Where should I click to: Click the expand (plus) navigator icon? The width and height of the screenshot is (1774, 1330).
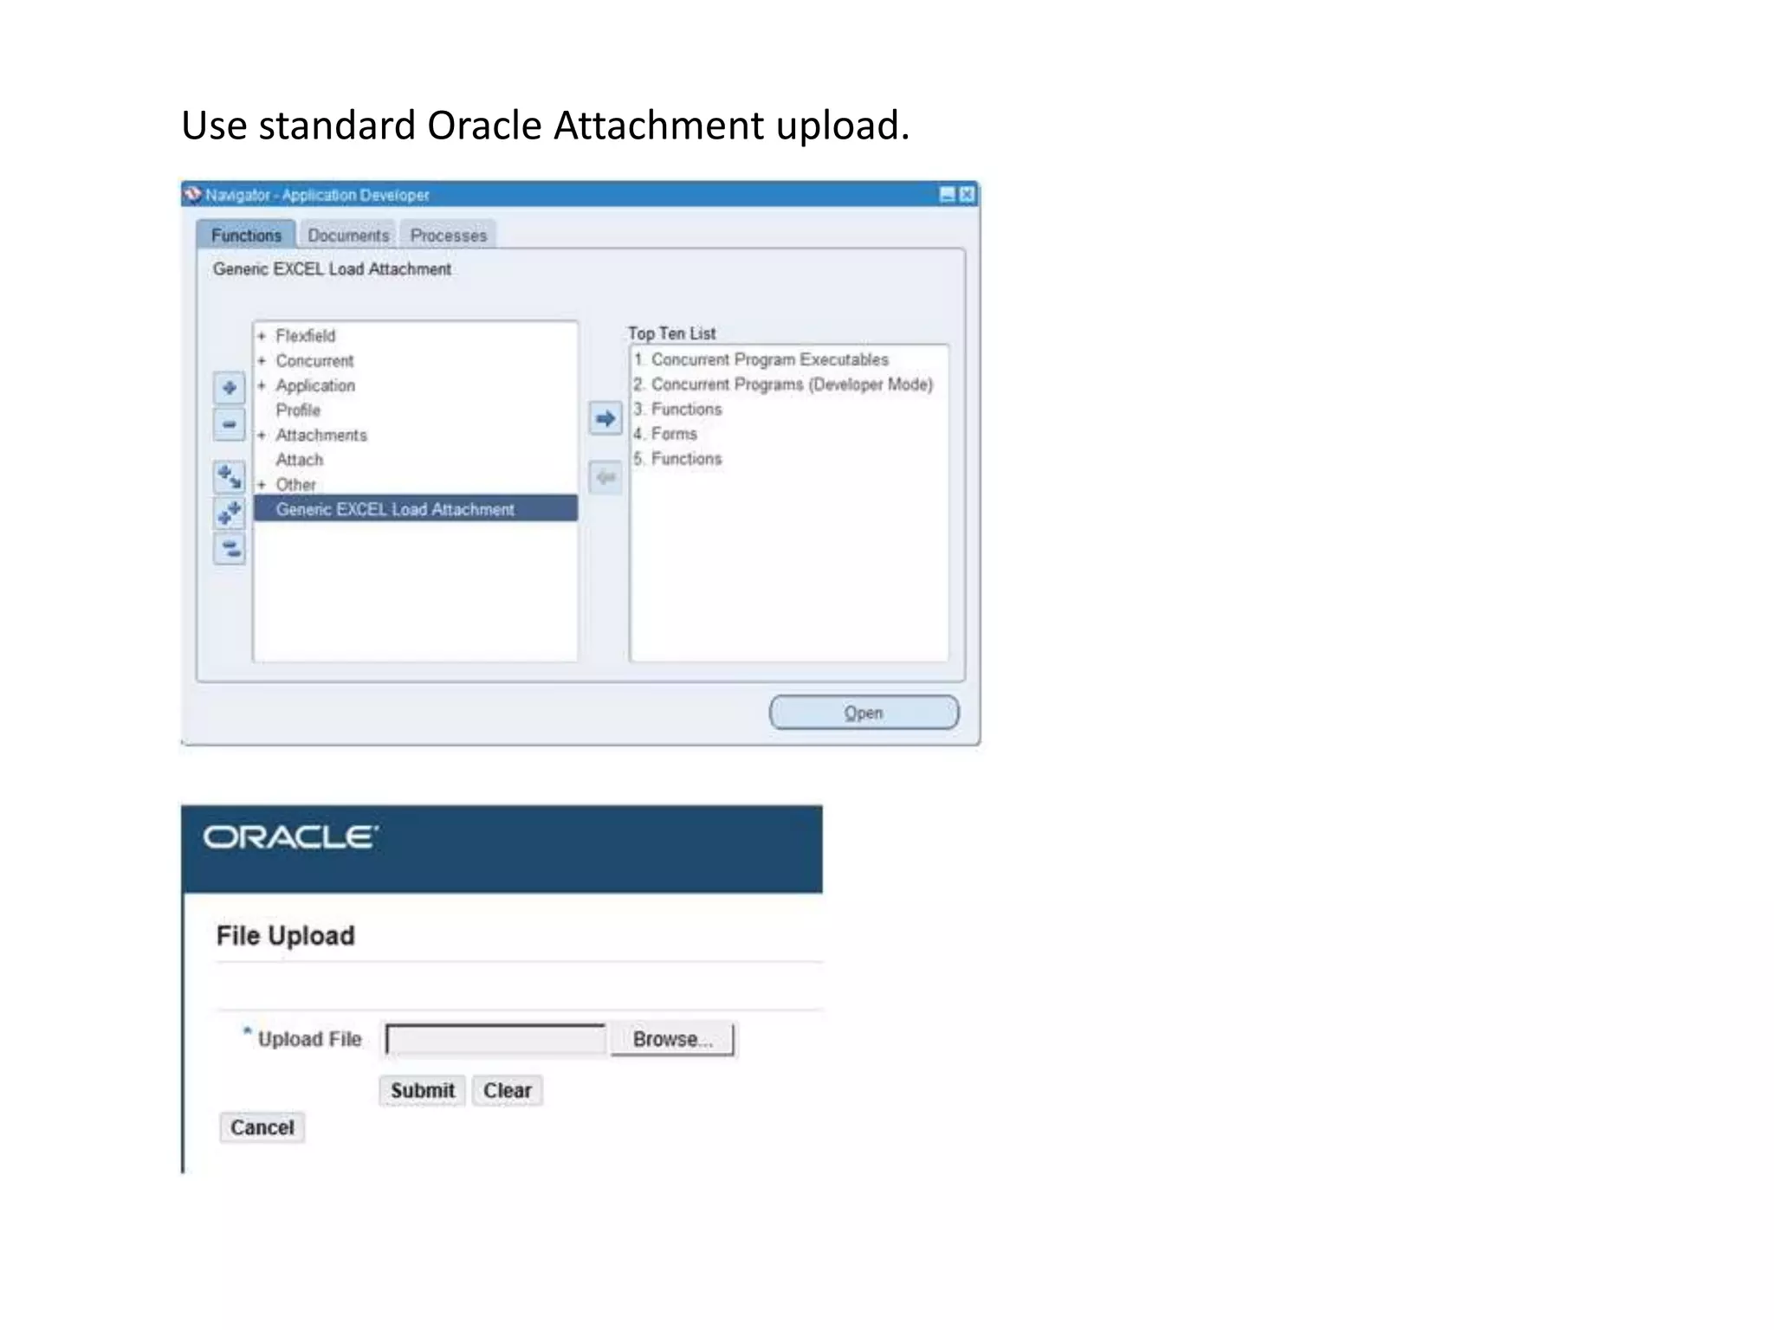[x=230, y=388]
